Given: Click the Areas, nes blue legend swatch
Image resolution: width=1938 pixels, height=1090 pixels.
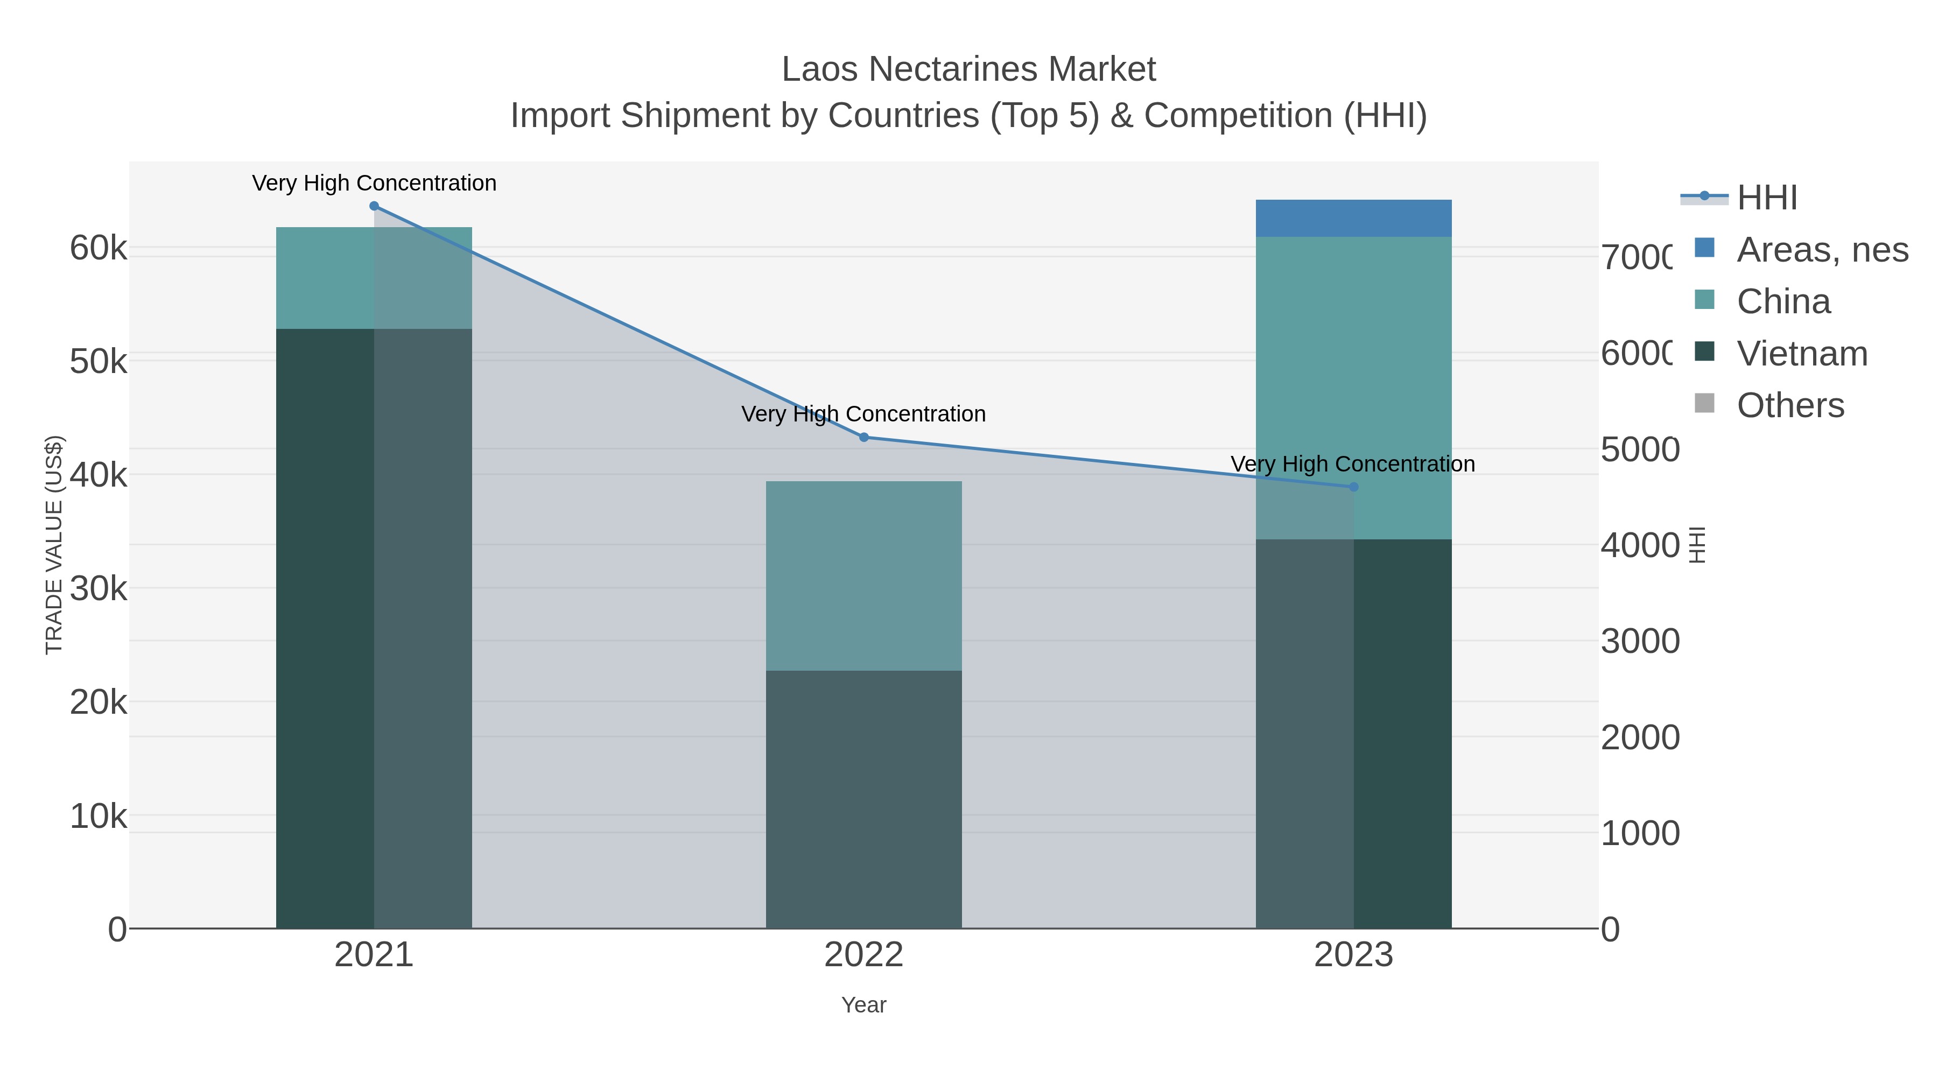Looking at the screenshot, I should [x=1704, y=248].
